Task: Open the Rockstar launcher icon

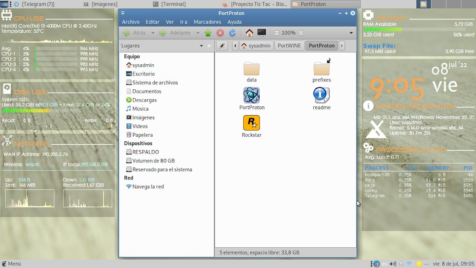Action: [251, 123]
